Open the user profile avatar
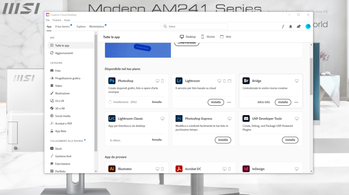The height and width of the screenshot is (195, 349). pyautogui.click(x=308, y=27)
